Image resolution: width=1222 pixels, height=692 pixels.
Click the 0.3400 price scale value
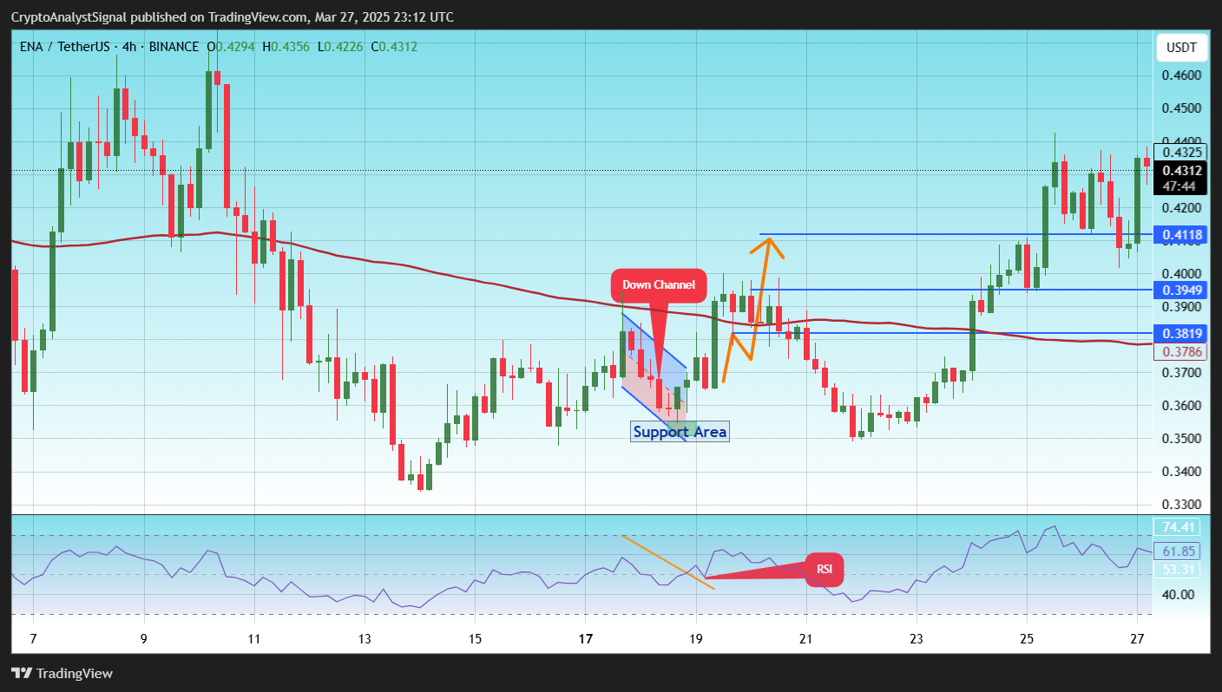[1181, 472]
